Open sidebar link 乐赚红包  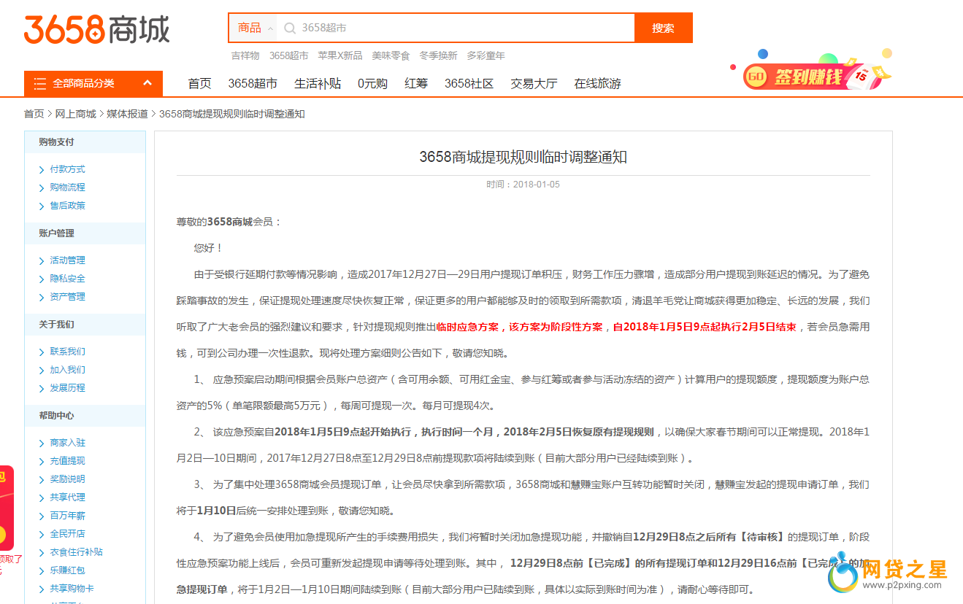tap(67, 570)
